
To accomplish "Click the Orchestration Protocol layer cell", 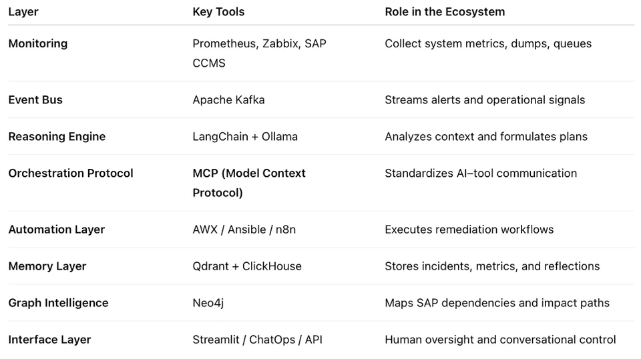I will click(71, 173).
